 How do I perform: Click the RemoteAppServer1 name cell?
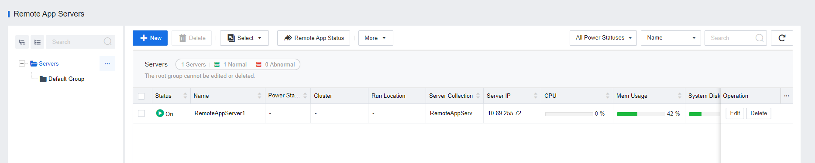click(x=220, y=113)
